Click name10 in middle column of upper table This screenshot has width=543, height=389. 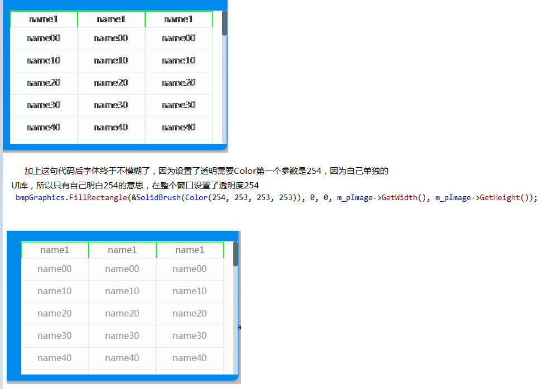pos(111,61)
